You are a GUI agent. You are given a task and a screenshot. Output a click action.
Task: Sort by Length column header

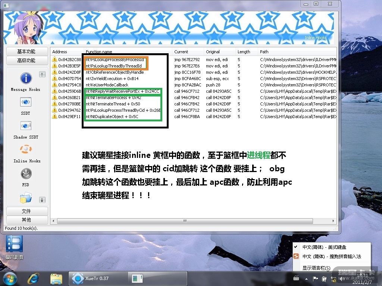coord(247,51)
